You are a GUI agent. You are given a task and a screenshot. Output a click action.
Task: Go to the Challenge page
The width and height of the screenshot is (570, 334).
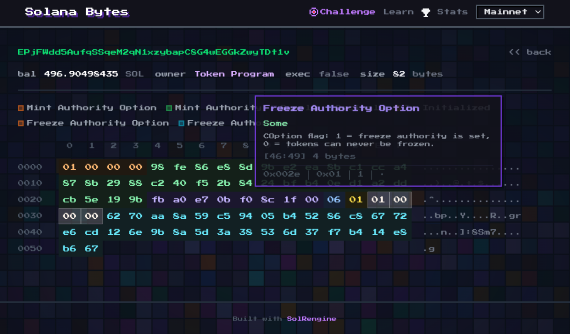coord(347,12)
